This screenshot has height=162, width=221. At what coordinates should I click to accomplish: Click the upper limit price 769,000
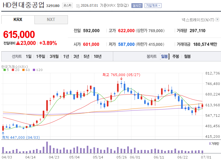[x=156, y=31]
